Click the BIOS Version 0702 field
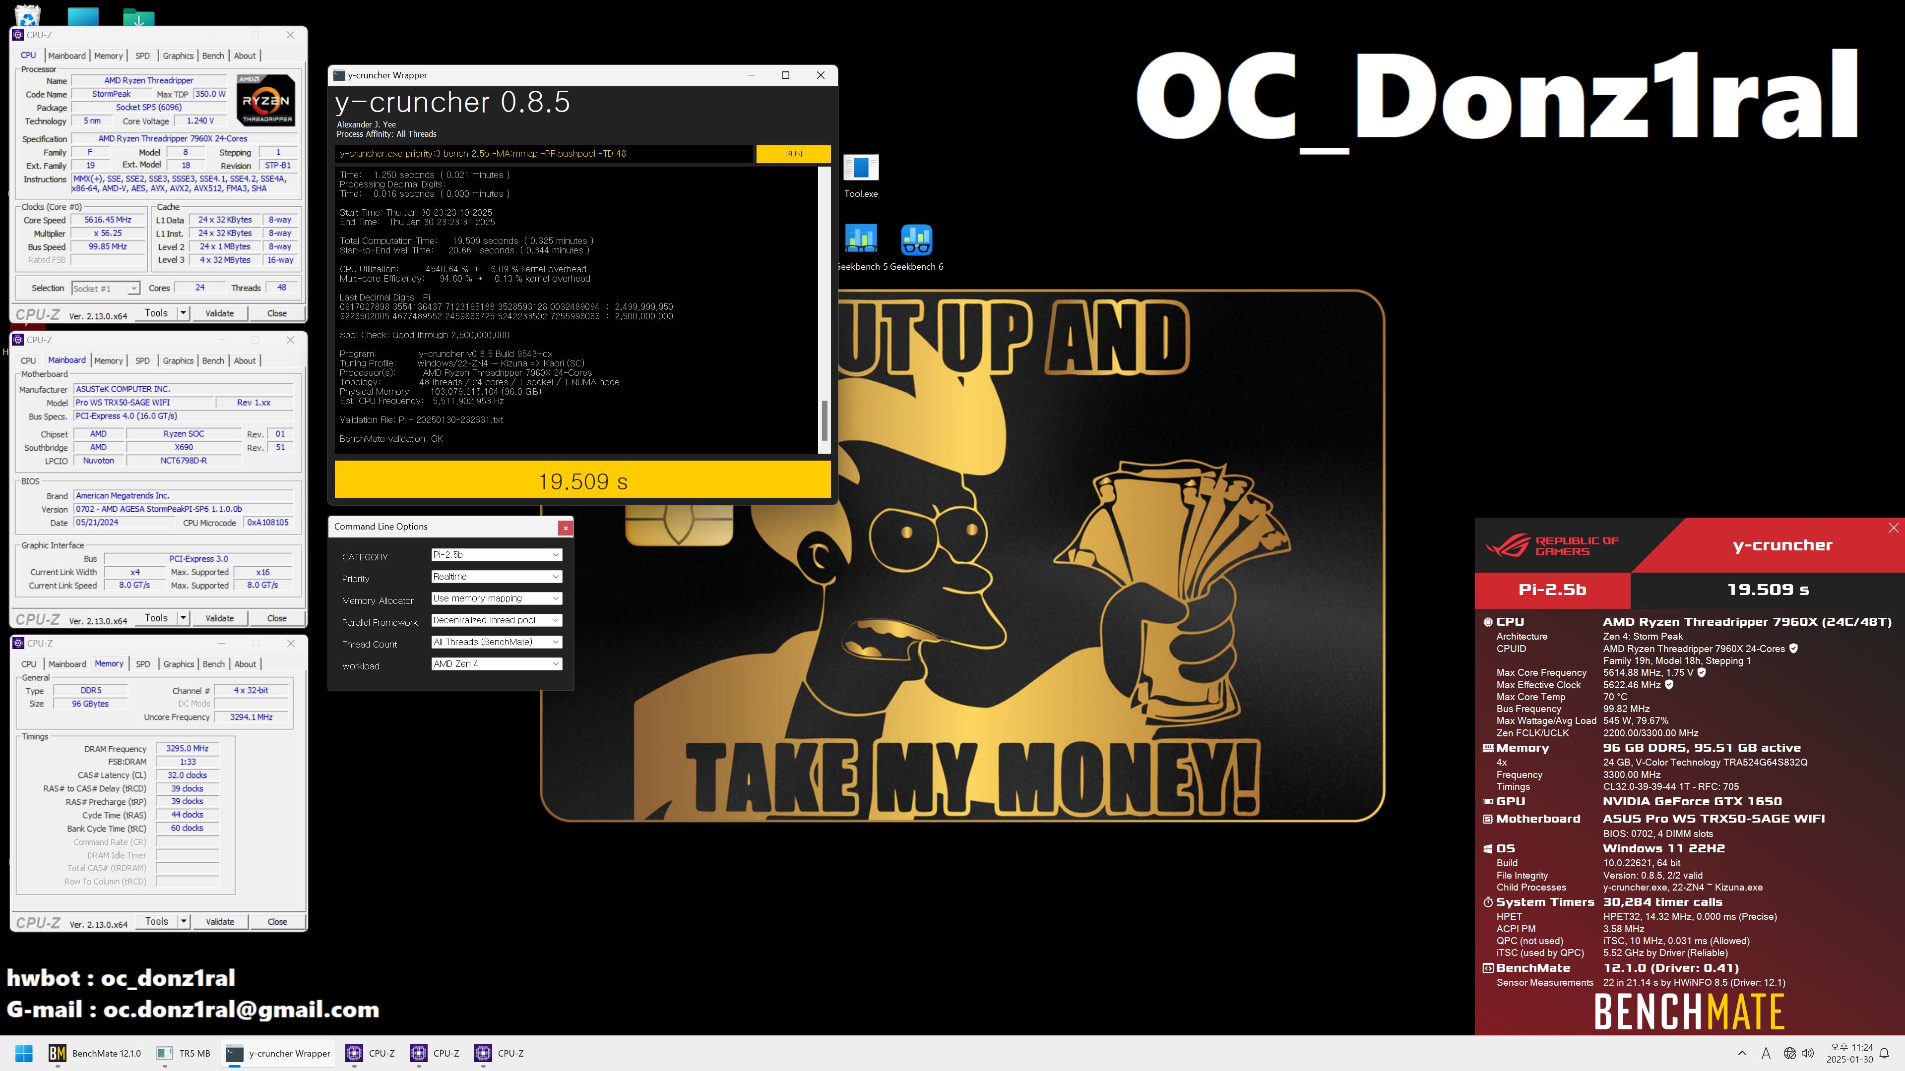This screenshot has height=1071, width=1905. point(184,509)
